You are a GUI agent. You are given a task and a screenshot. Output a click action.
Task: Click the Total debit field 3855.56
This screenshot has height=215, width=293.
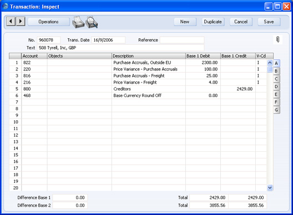(x=209, y=205)
